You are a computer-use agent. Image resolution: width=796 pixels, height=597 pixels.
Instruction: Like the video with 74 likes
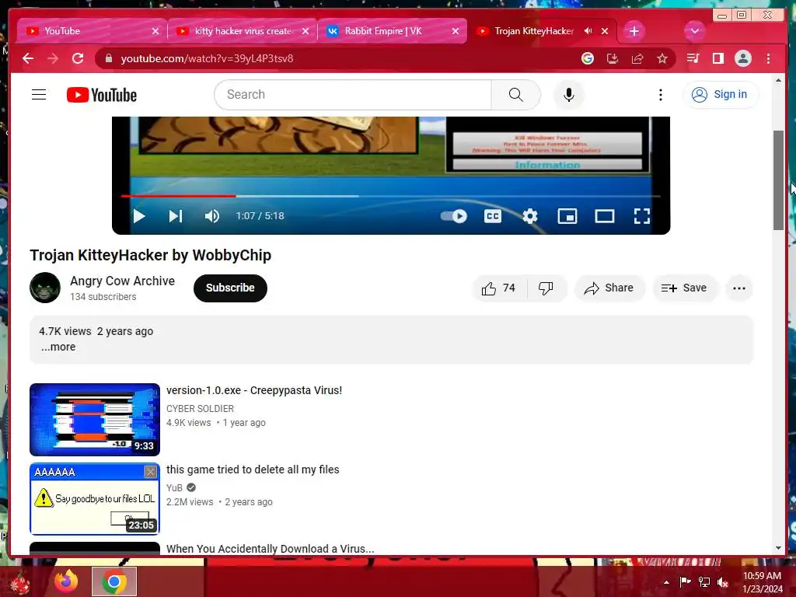[498, 288]
